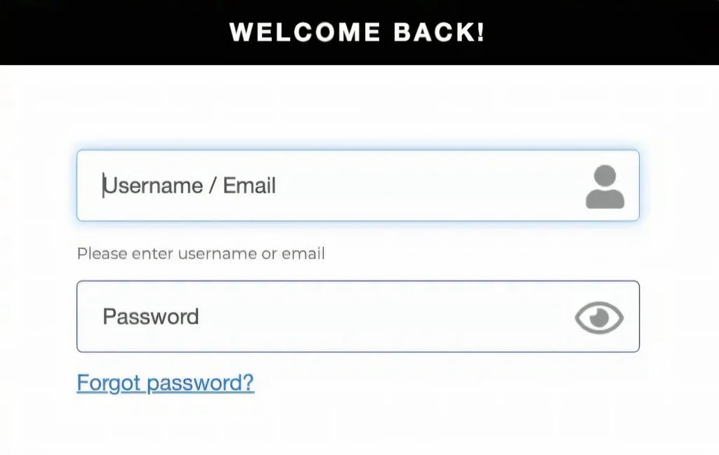Click into the Password field

357,316
